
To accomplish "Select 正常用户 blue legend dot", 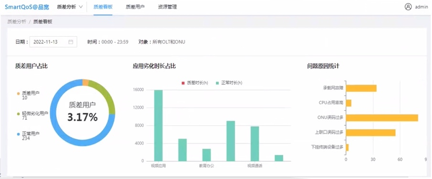I will (18, 134).
